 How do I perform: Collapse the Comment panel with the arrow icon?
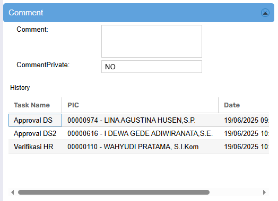tap(265, 13)
